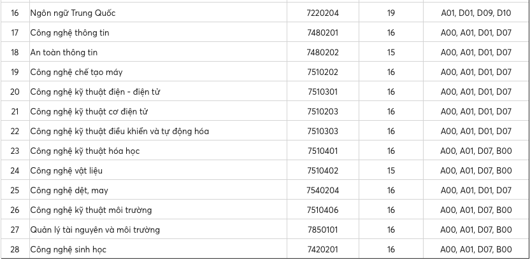Select the code cell 7510203
The height and width of the screenshot is (260, 530).
point(322,111)
